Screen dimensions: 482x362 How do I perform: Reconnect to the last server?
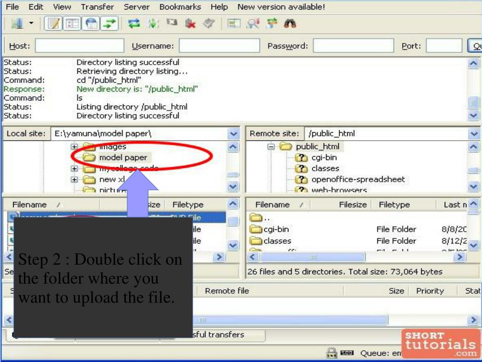pyautogui.click(x=209, y=24)
